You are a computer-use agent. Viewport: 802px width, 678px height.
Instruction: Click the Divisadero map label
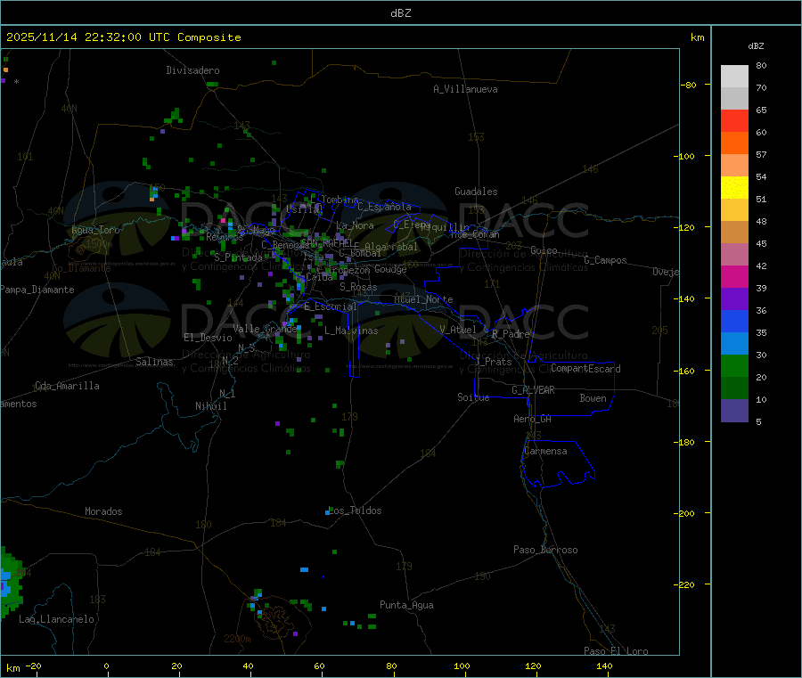coord(192,70)
